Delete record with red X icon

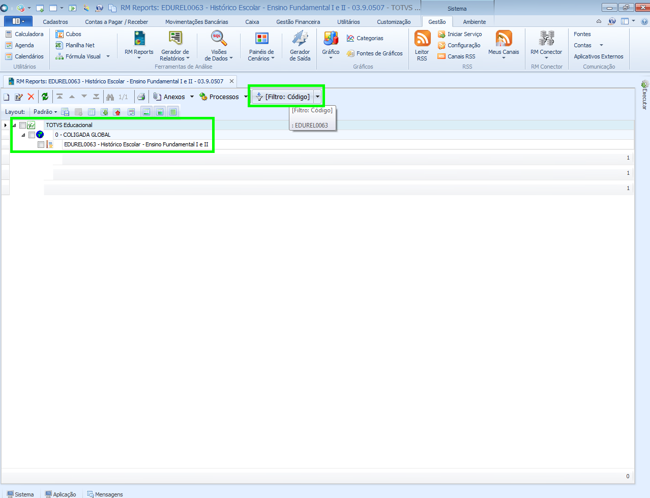pos(31,97)
